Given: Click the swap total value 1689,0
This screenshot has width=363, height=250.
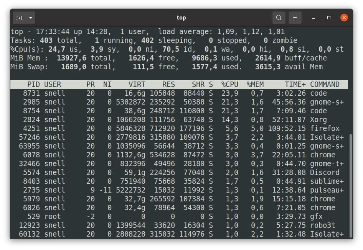Looking at the screenshot, I should tap(74, 67).
